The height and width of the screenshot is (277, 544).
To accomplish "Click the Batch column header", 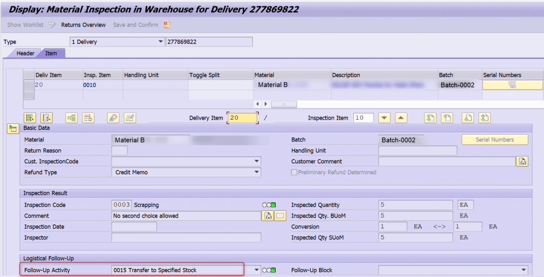I will [460, 75].
